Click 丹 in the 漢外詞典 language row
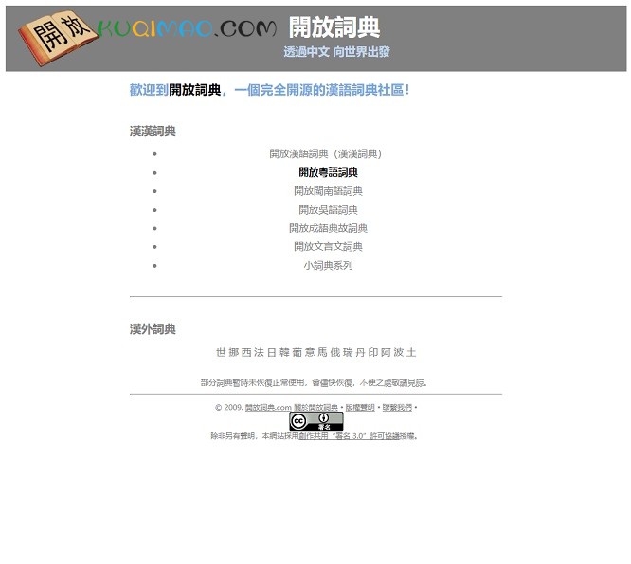The height and width of the screenshot is (564, 631). pyautogui.click(x=360, y=353)
